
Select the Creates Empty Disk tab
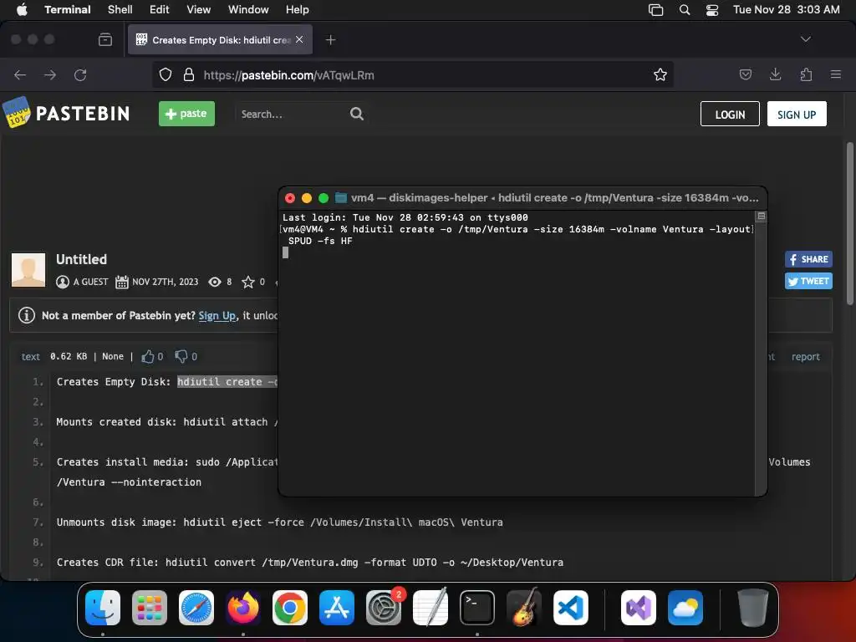(x=220, y=39)
